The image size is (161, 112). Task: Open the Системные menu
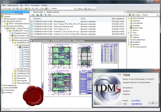[x=35, y=5]
